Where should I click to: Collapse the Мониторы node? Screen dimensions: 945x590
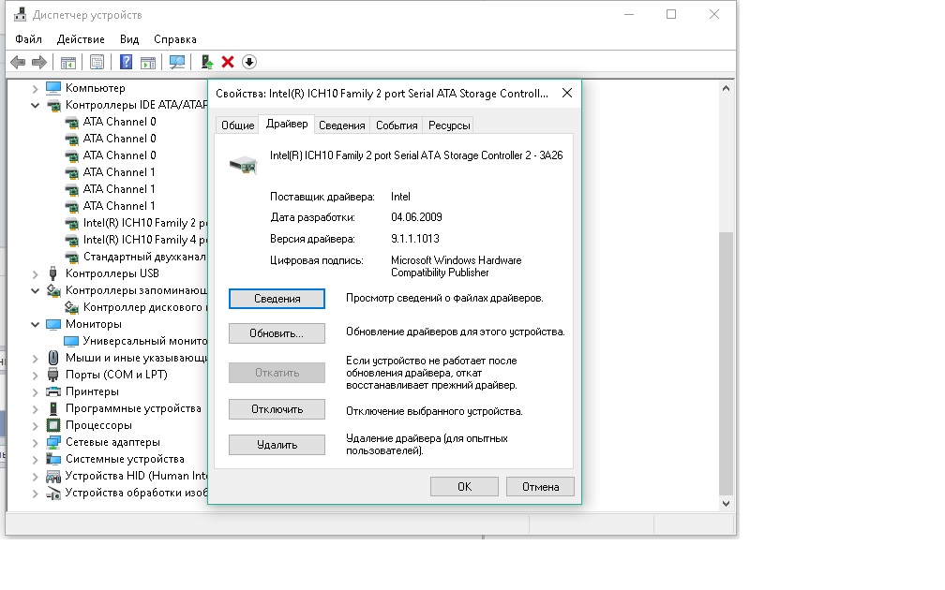tap(35, 324)
